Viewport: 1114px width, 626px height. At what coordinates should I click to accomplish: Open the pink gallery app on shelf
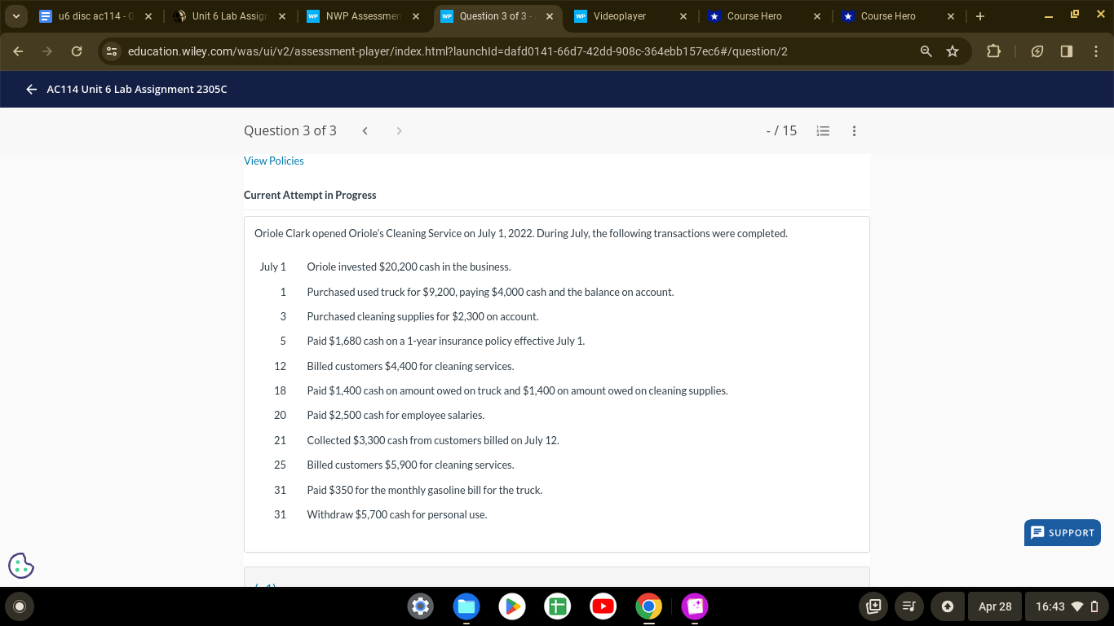694,606
